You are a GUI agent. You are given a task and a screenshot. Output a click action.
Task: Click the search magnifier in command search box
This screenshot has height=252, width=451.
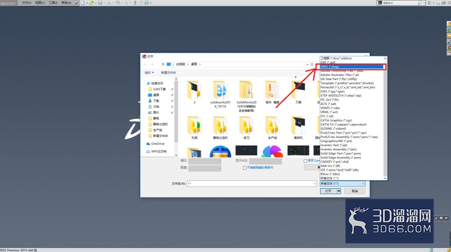pos(419,3)
